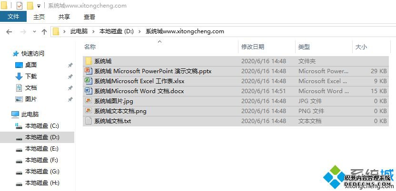Click the 15 KB size cell
The height and width of the screenshot is (191, 396).
(379, 91)
